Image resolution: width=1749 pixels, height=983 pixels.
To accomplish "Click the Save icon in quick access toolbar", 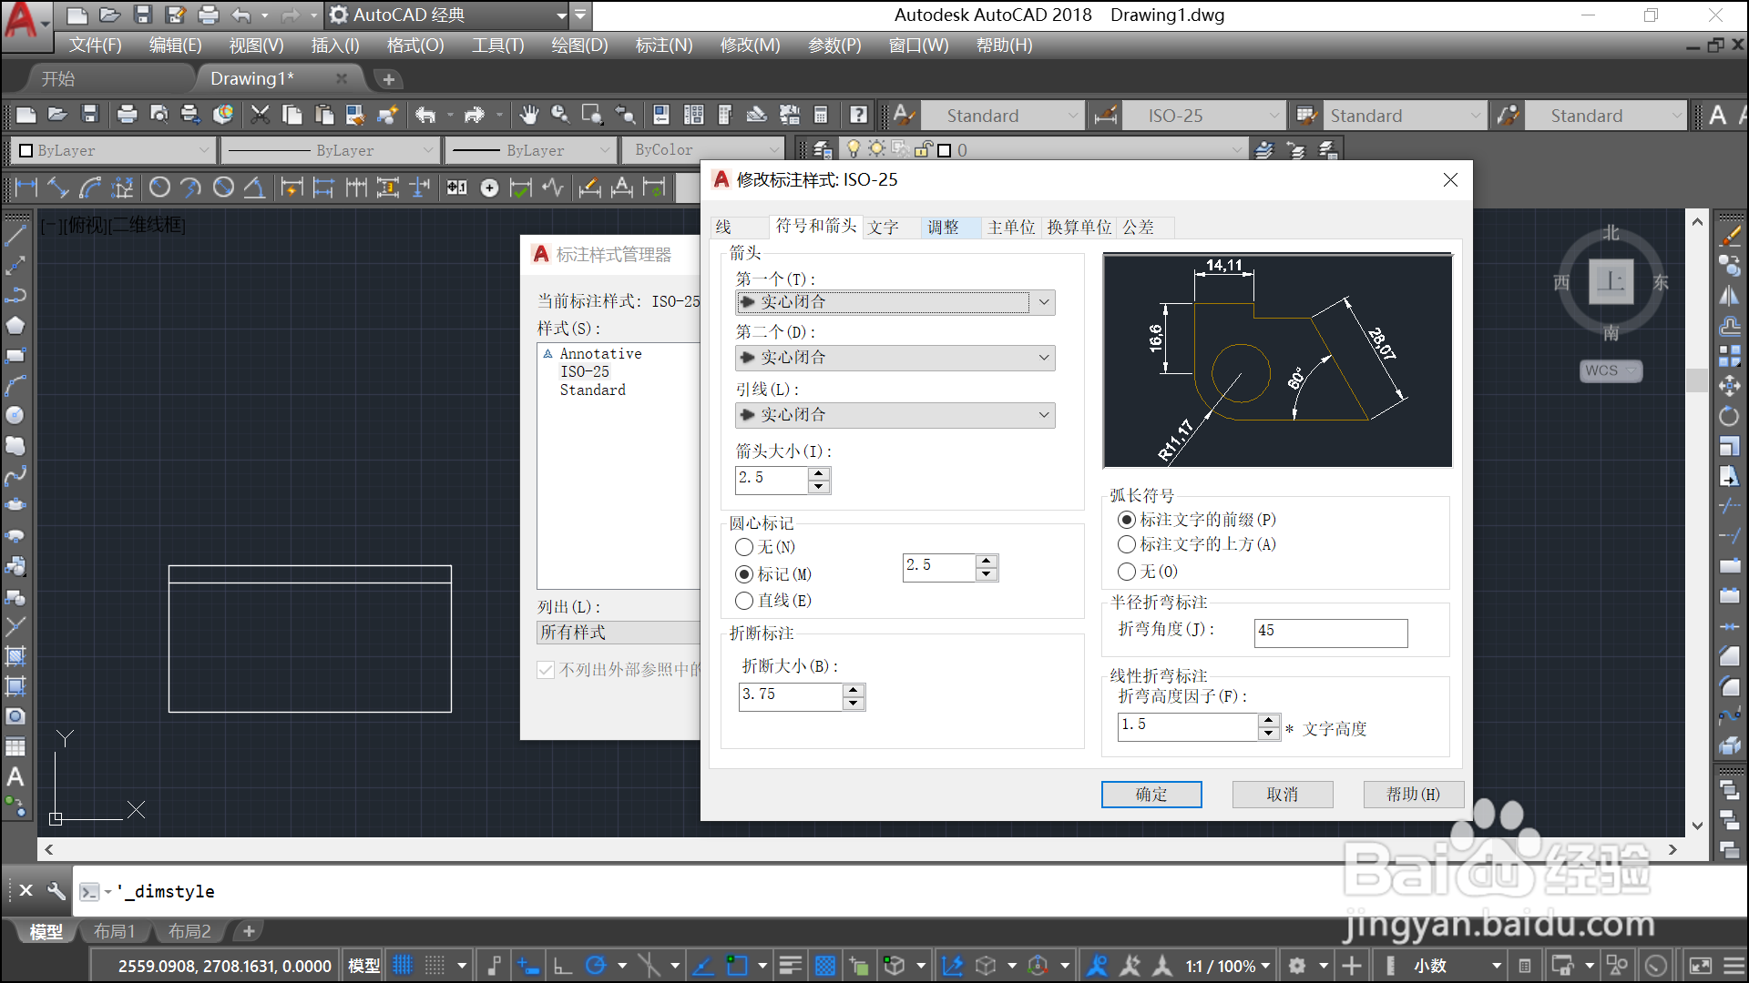I will (142, 15).
